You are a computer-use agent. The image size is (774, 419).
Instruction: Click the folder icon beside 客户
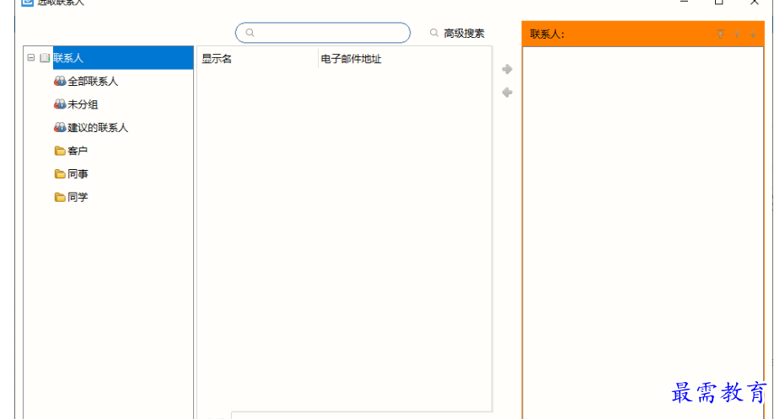(x=60, y=151)
